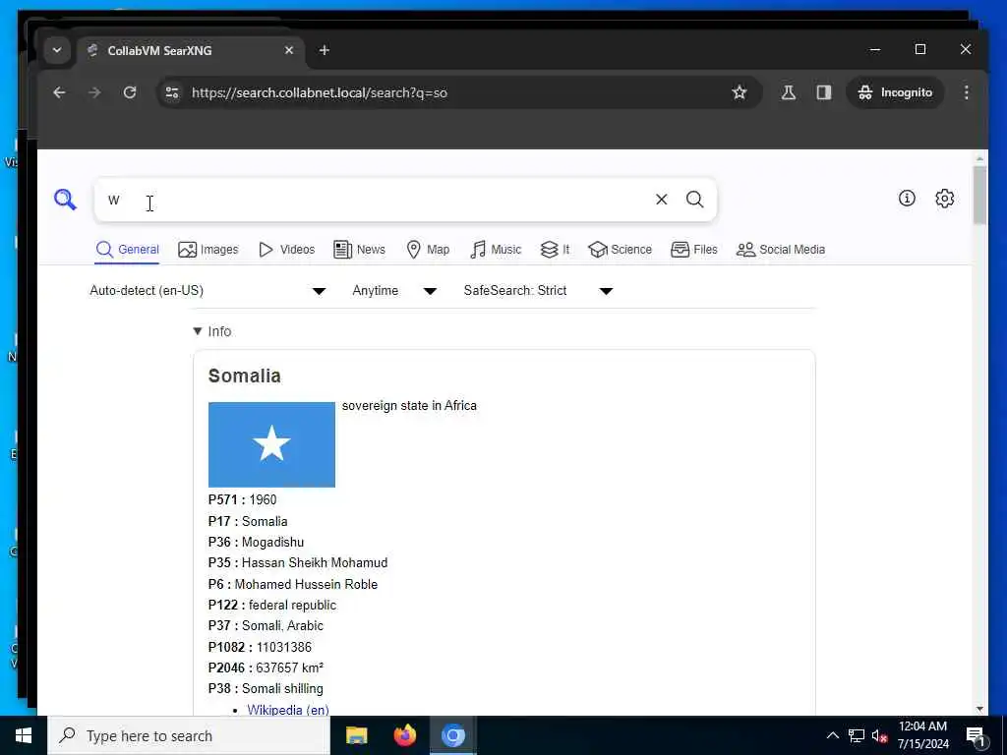Open the Windows Start menu
The image size is (1007, 755).
[24, 735]
